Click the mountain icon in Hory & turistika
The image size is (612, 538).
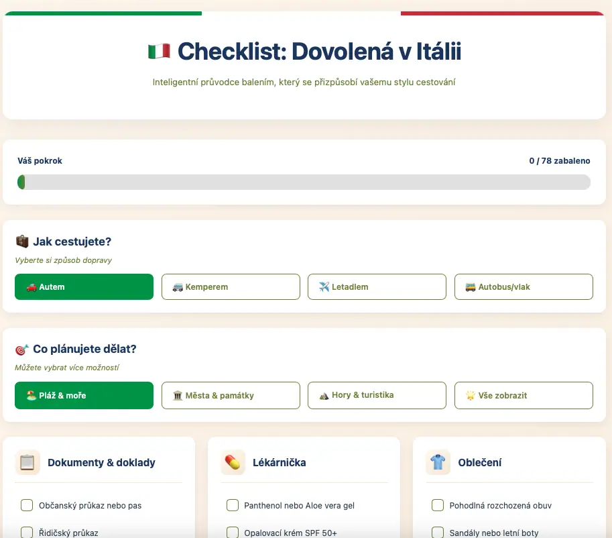pyautogui.click(x=324, y=396)
